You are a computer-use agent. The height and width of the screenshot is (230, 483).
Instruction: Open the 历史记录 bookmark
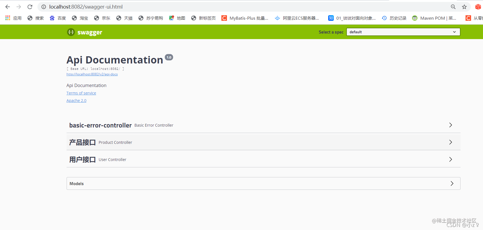click(394, 18)
